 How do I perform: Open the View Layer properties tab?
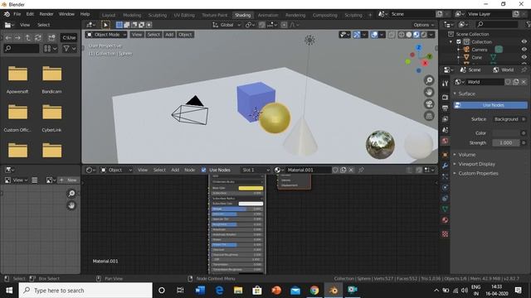coord(445,119)
